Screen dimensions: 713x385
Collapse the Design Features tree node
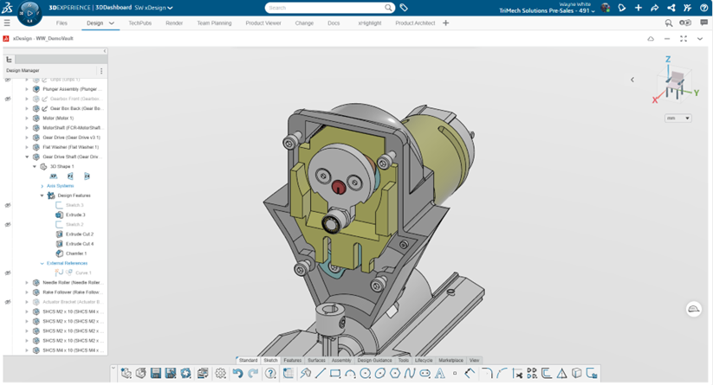(42, 196)
